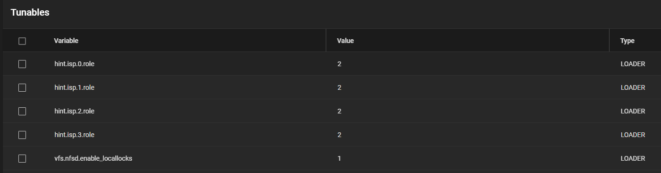Screen dimensions: 661x173
Task: Mark the hint.isp.3.role checkbox
Action: coord(22,135)
